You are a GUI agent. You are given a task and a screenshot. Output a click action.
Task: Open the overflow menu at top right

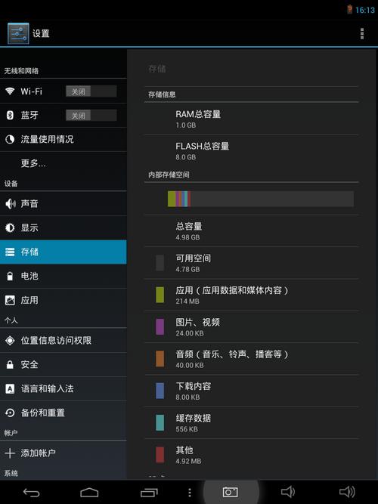click(x=362, y=33)
